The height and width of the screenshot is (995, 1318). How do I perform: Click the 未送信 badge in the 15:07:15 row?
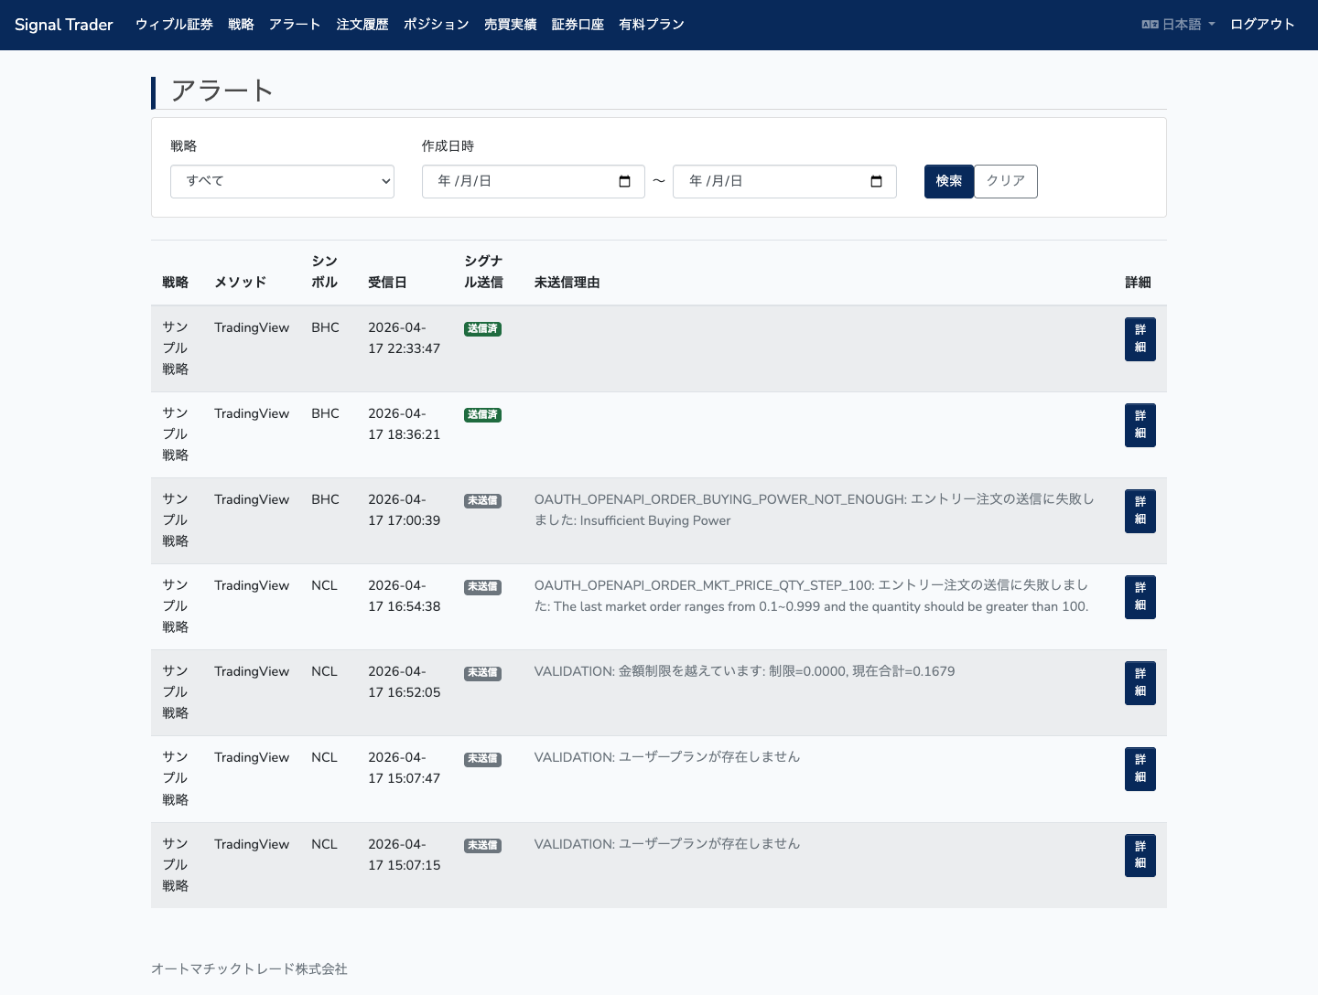482,845
